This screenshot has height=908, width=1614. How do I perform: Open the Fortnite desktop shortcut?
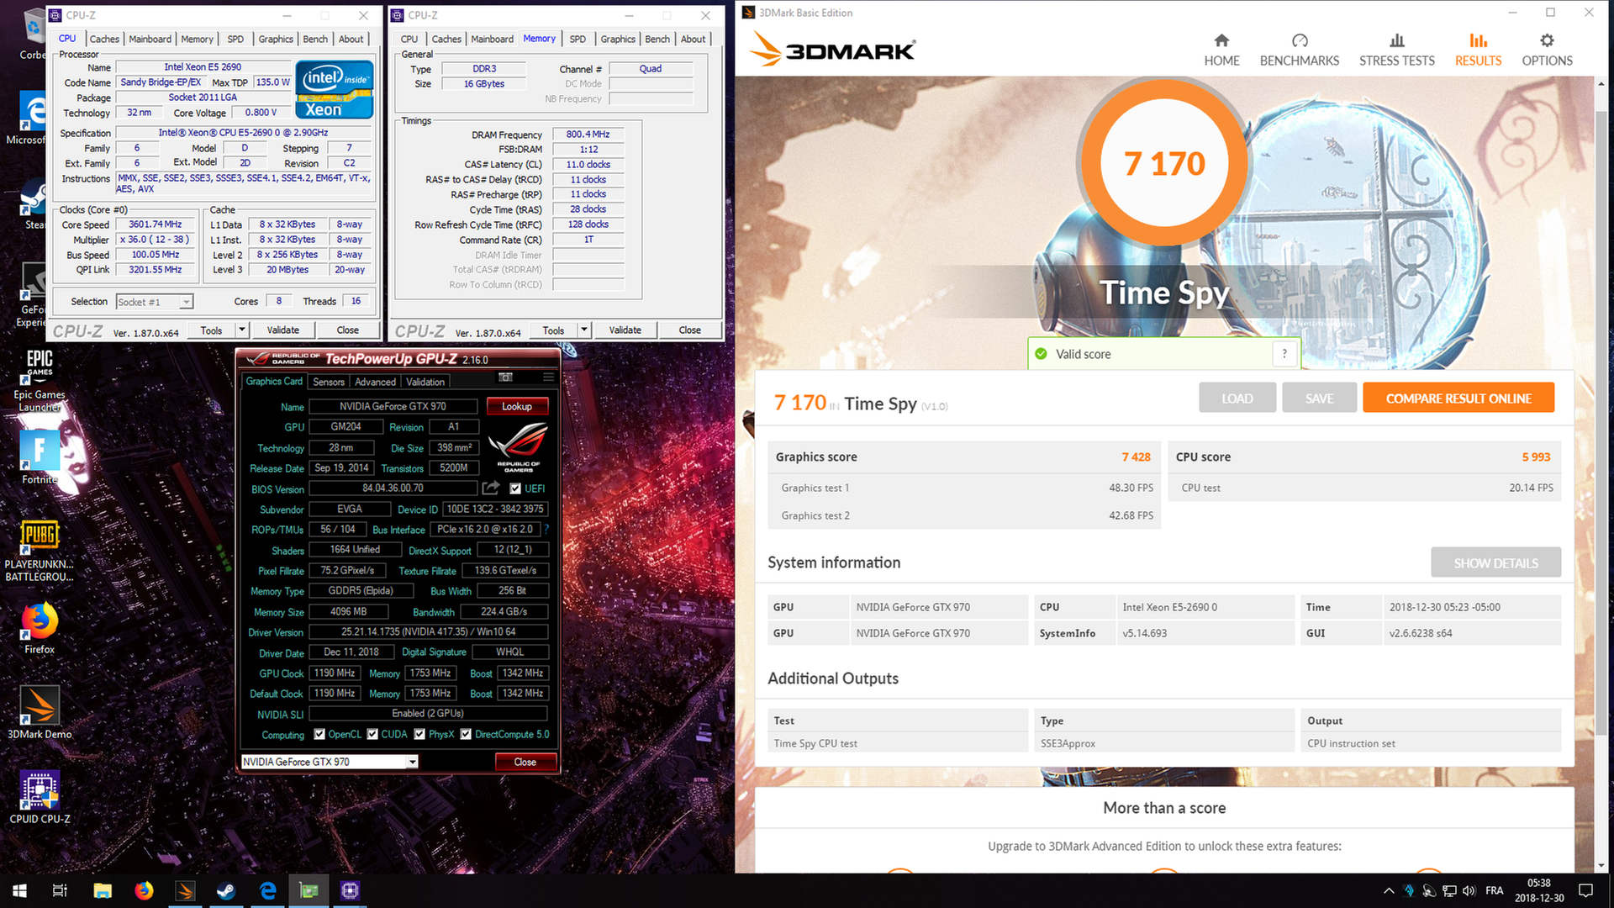(x=40, y=457)
